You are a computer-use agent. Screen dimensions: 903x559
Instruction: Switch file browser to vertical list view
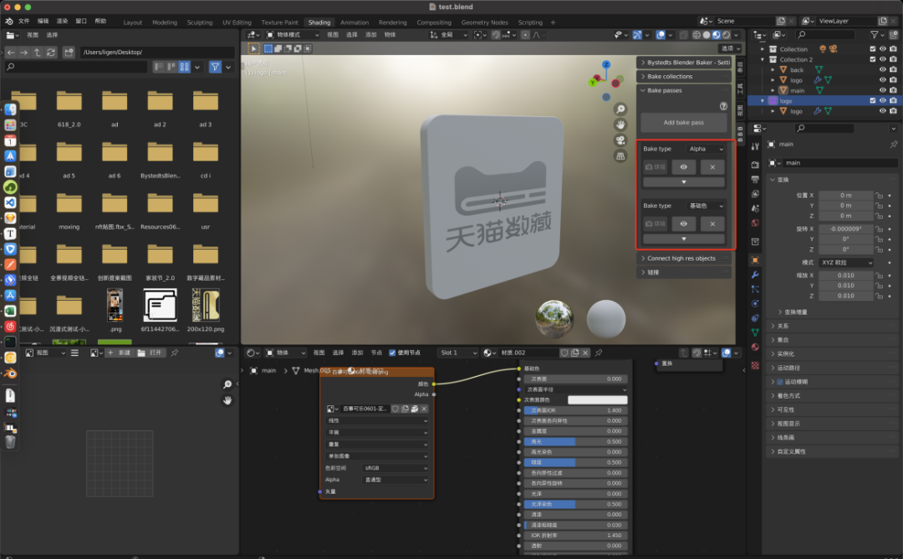click(x=159, y=67)
